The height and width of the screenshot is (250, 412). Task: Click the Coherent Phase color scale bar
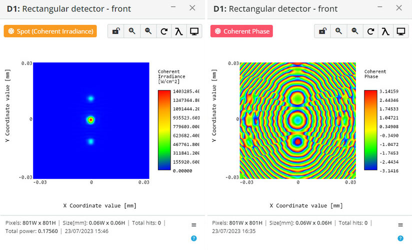click(x=370, y=130)
